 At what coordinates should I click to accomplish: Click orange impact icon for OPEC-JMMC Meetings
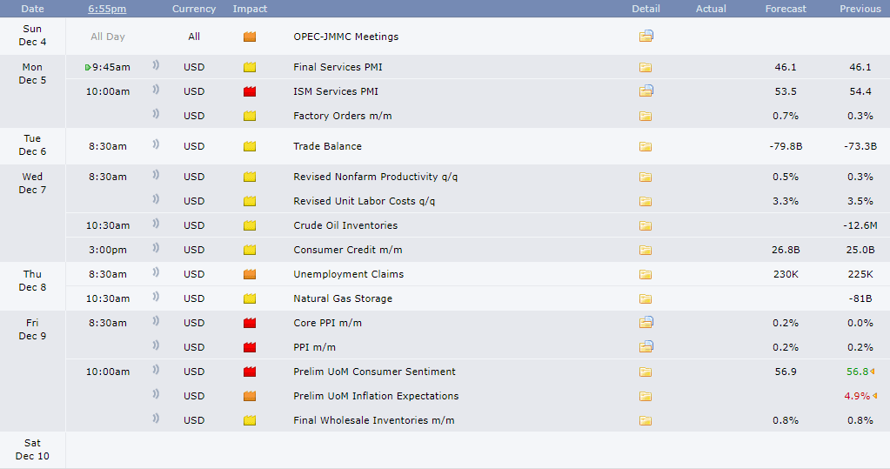pyautogui.click(x=250, y=37)
